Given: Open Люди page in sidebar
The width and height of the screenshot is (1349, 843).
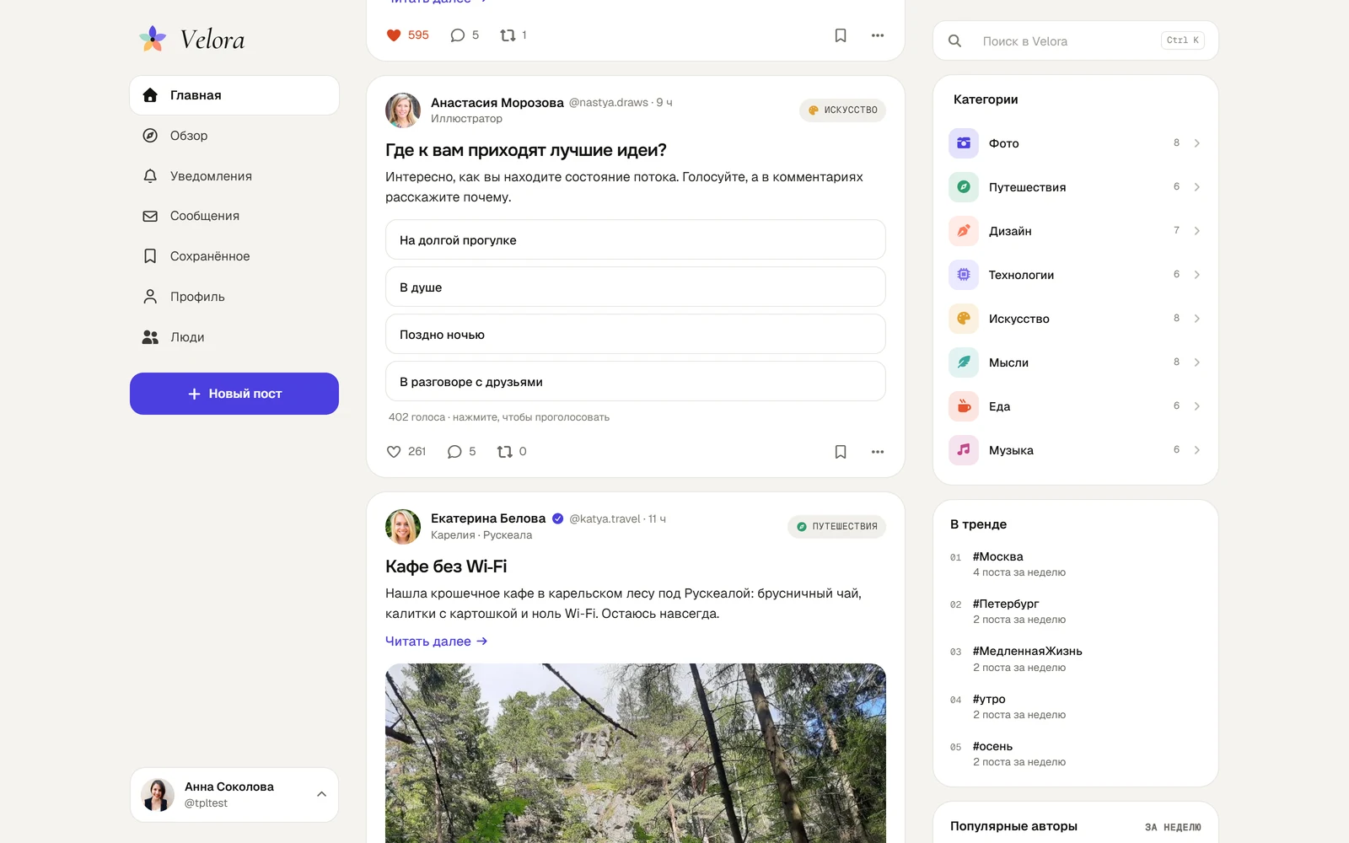Looking at the screenshot, I should point(234,337).
